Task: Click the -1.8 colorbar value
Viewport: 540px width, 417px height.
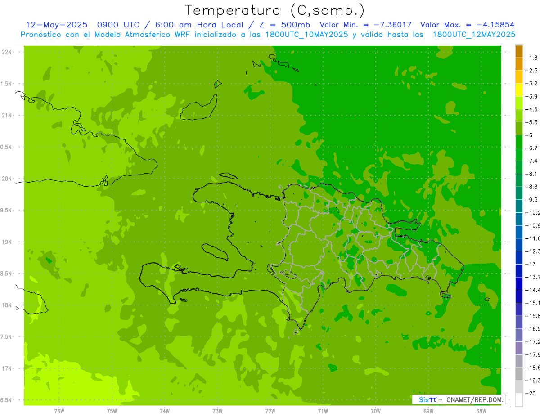Action: (531, 58)
